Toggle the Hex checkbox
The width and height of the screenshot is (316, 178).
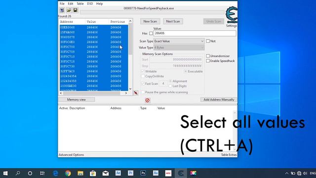coord(151,34)
